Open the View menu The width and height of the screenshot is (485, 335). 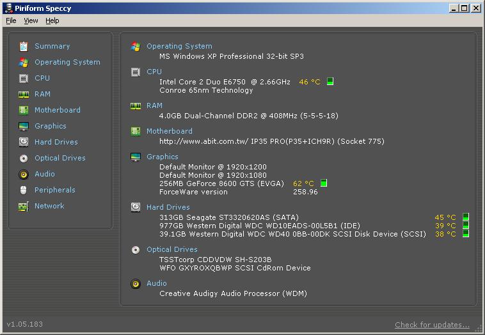(31, 20)
